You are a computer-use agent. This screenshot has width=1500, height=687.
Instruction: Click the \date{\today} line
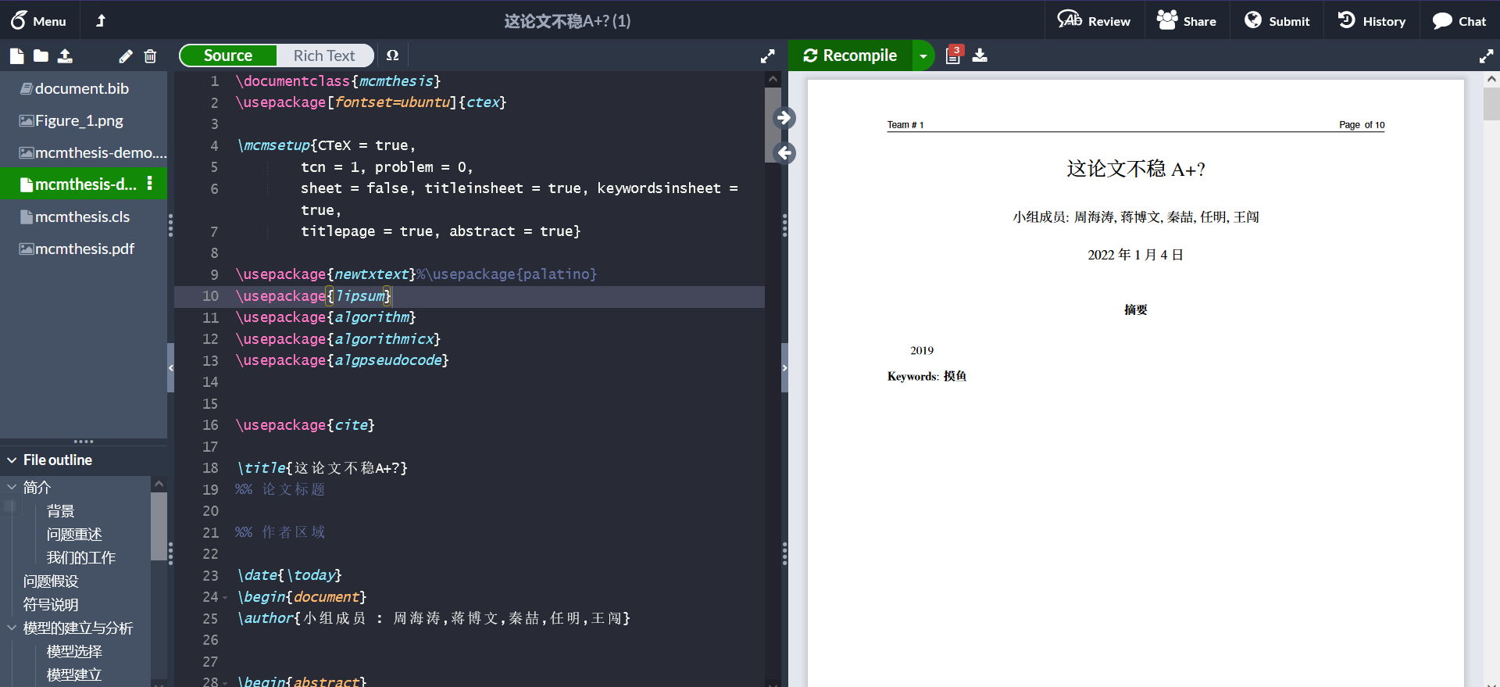(x=289, y=575)
